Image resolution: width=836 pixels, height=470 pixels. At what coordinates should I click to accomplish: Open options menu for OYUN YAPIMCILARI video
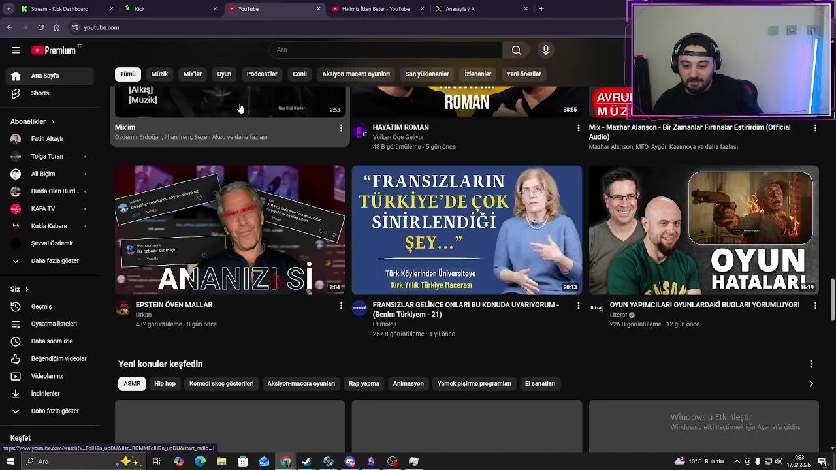click(x=815, y=305)
